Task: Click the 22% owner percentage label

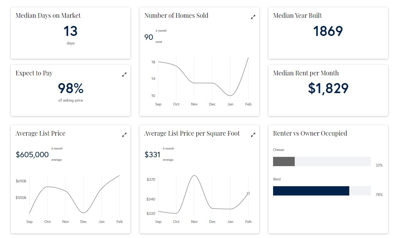Action: tap(379, 165)
